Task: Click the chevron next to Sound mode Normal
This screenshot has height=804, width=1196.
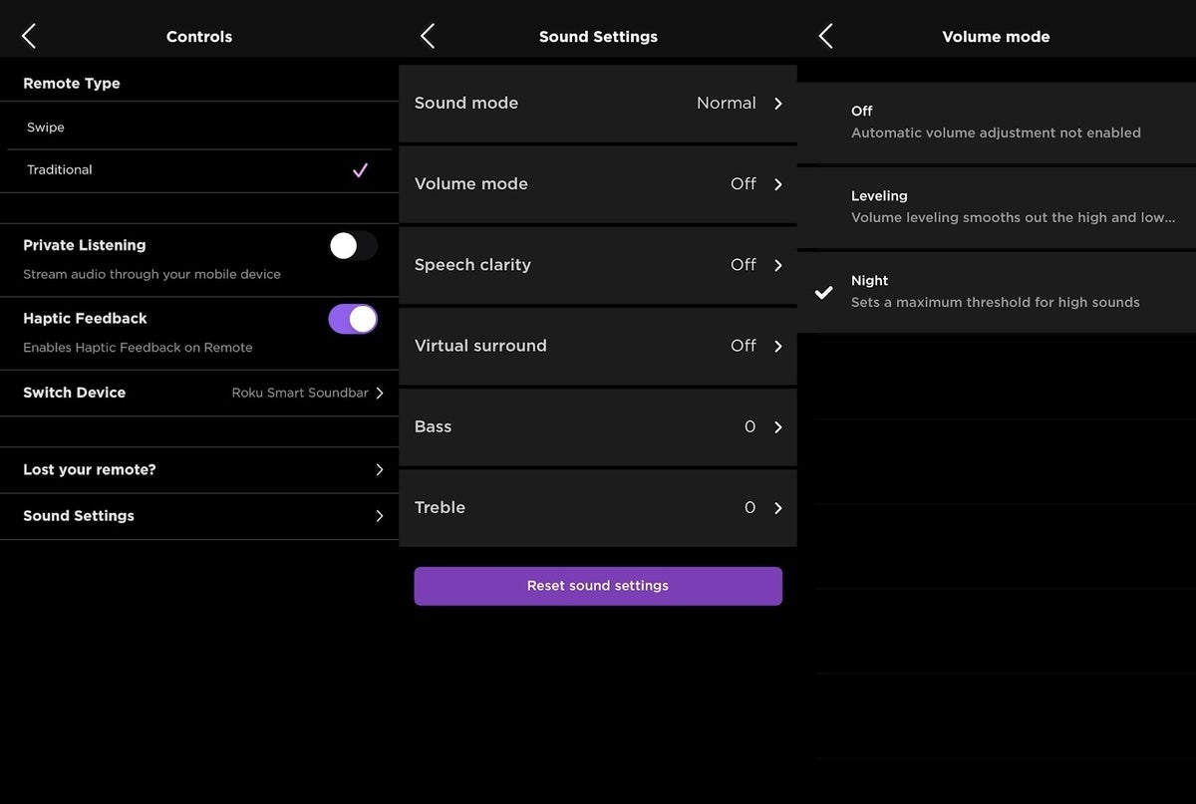Action: 778,104
